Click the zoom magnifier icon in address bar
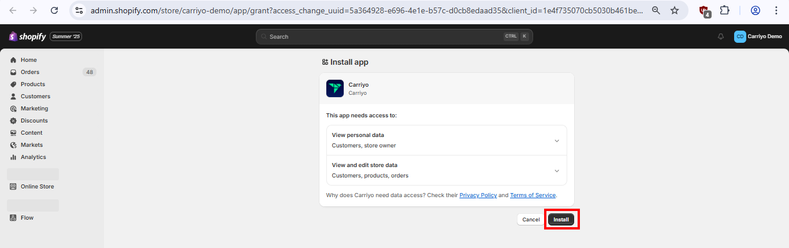 tap(656, 10)
